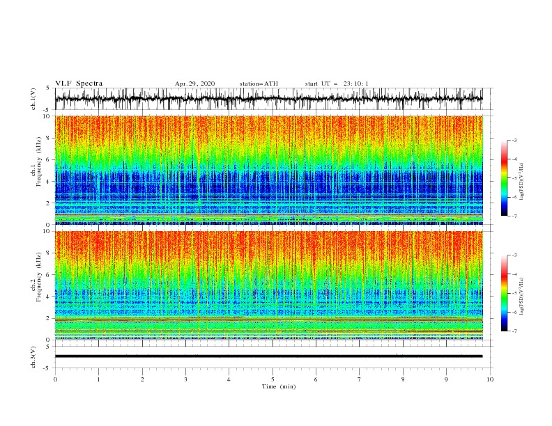
Task: Click the 'start UT = 23:10:1' text
Action: click(337, 84)
